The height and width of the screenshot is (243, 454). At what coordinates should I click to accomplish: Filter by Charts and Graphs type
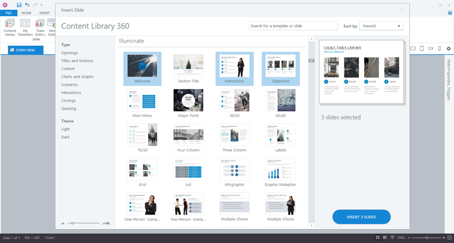point(77,77)
